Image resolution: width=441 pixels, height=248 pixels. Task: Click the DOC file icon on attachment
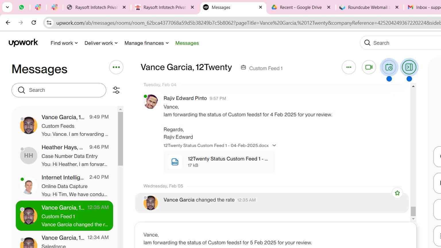(x=175, y=162)
